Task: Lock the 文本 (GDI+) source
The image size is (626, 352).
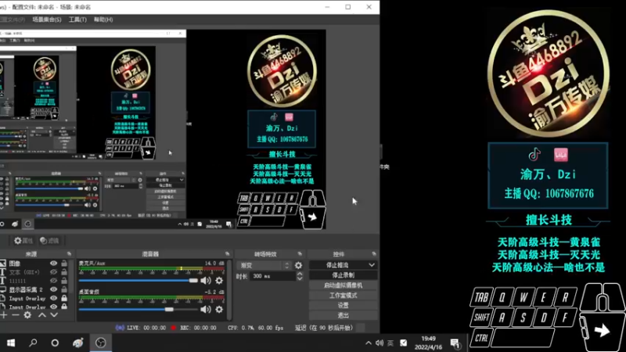Action: (x=64, y=272)
